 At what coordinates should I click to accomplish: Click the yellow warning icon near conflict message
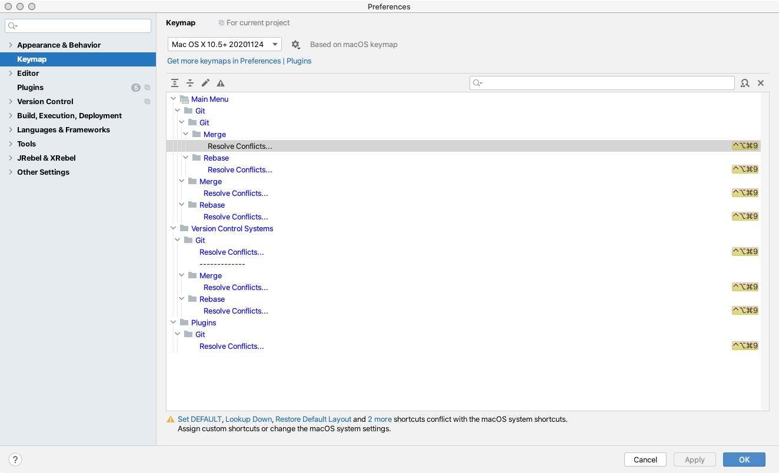click(171, 419)
